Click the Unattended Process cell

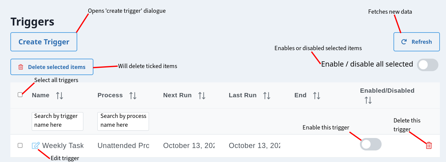123,146
